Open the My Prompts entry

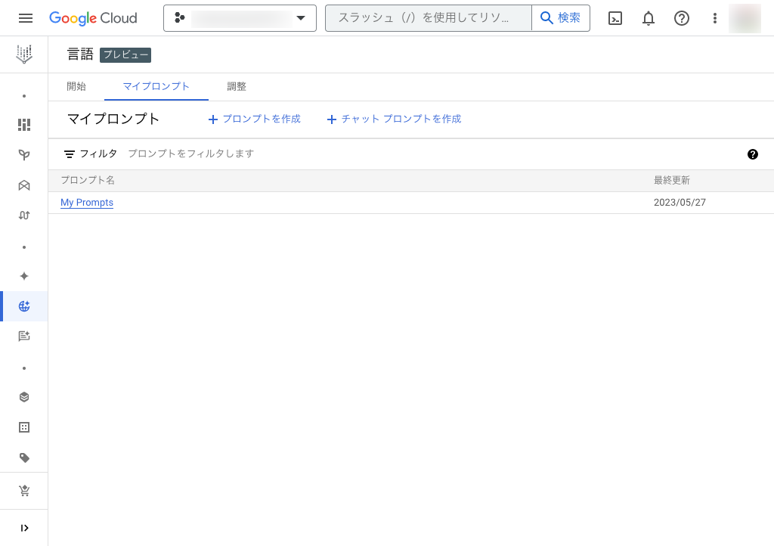pyautogui.click(x=86, y=202)
